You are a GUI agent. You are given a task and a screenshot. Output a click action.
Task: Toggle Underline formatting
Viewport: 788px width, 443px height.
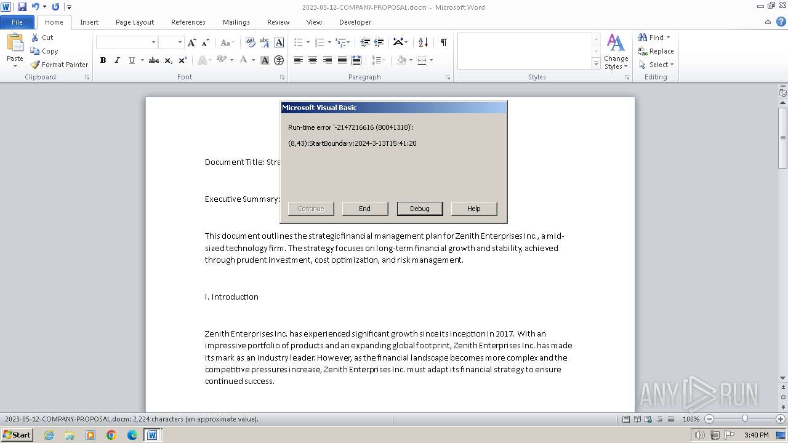[x=131, y=60]
